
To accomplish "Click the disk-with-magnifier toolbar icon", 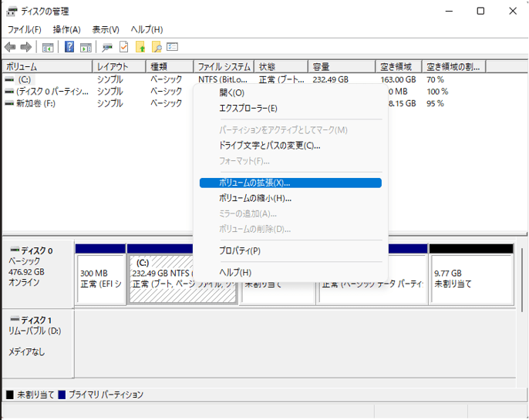I will tap(107, 48).
